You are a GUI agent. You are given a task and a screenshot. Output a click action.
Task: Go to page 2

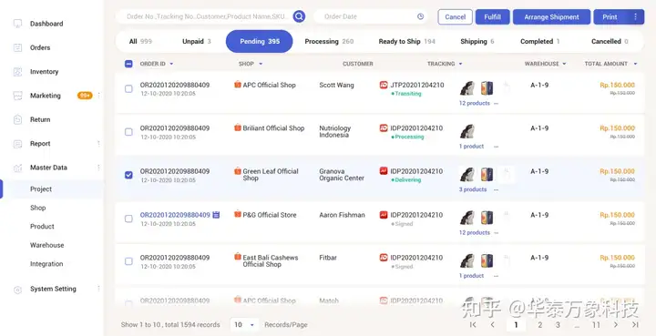pyautogui.click(x=540, y=325)
